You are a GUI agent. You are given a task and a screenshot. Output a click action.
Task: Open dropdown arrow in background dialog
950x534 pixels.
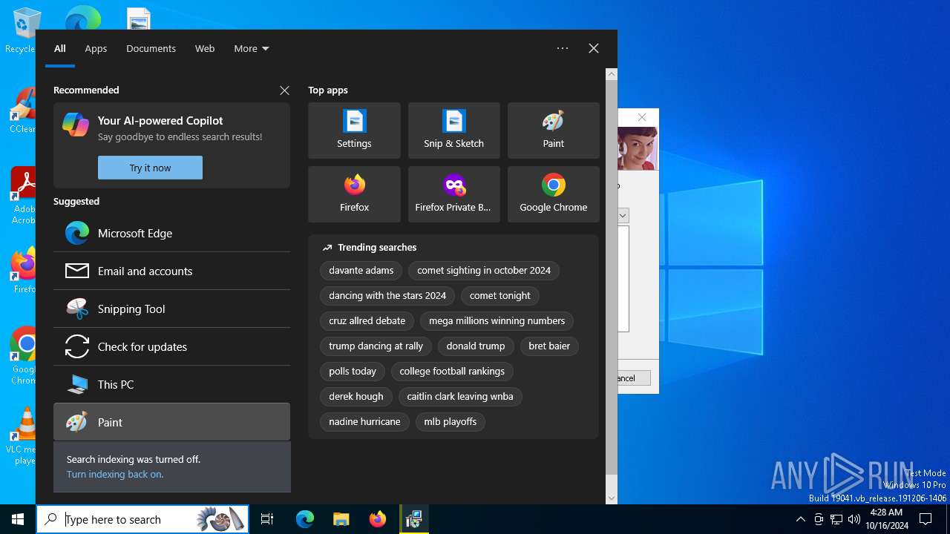[x=623, y=215]
